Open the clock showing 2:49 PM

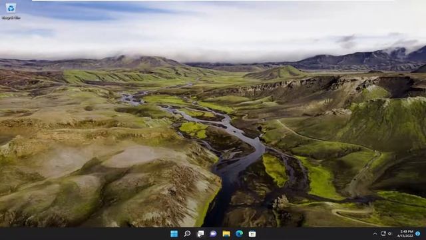[x=405, y=234]
